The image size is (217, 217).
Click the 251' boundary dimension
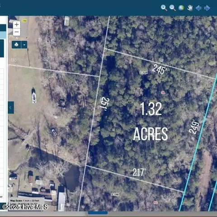tap(104, 103)
